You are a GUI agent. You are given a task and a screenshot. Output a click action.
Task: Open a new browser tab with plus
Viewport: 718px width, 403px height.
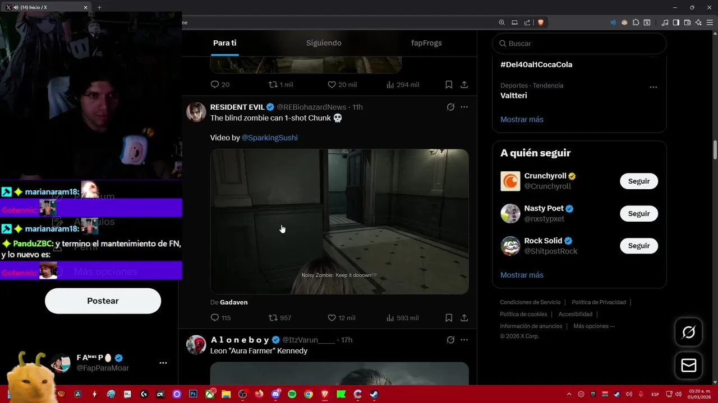(99, 7)
